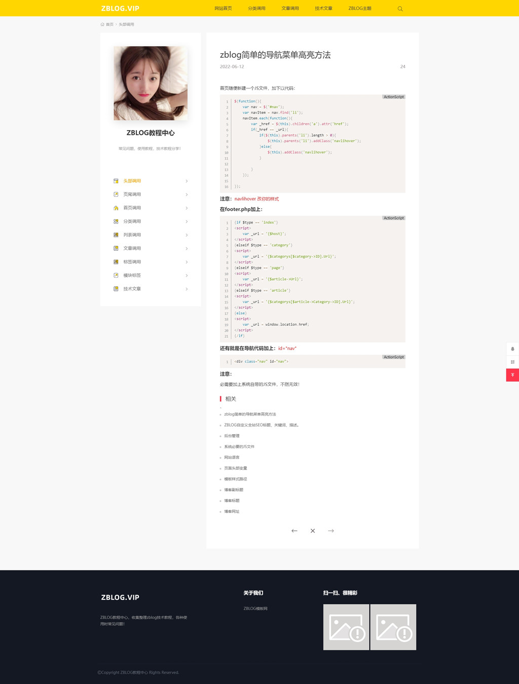Click the 头部调用 sidebar icon
Screen dimensions: 519x684
click(116, 181)
